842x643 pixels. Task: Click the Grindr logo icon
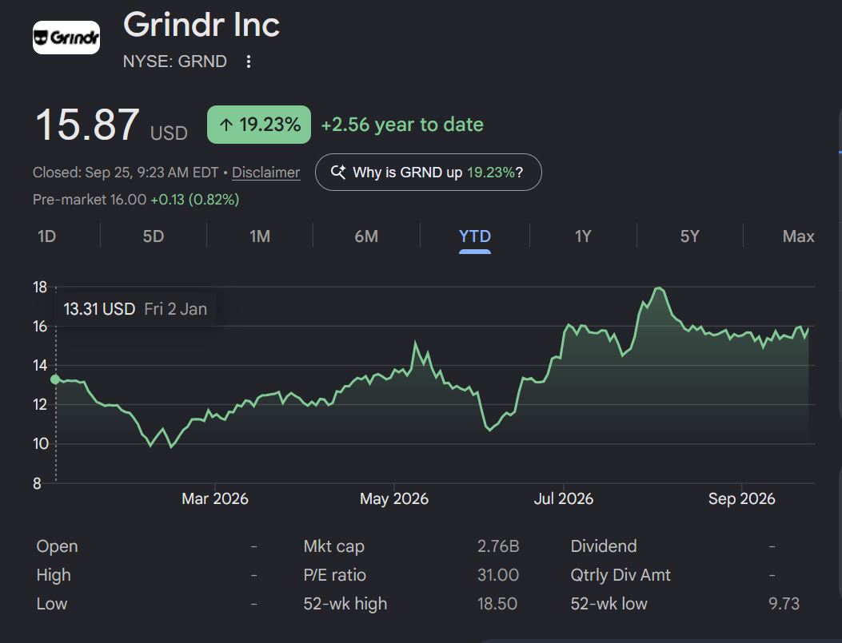click(66, 38)
